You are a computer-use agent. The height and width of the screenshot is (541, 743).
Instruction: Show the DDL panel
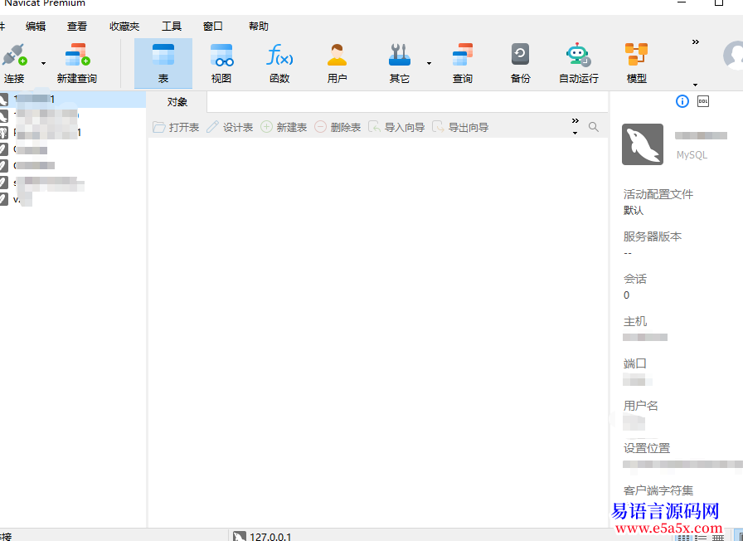[x=703, y=101]
